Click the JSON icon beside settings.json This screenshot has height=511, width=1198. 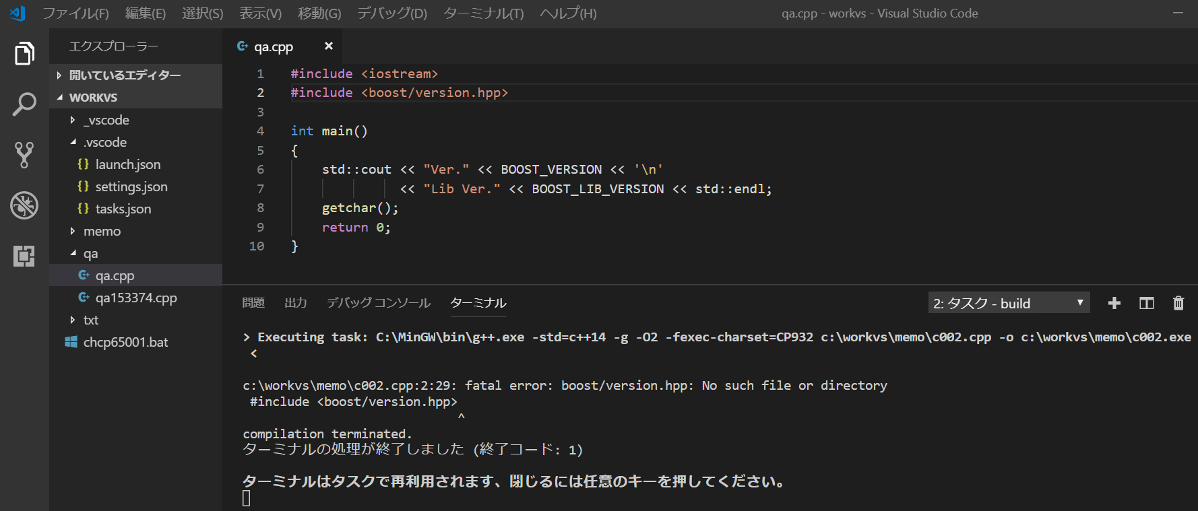pos(83,186)
